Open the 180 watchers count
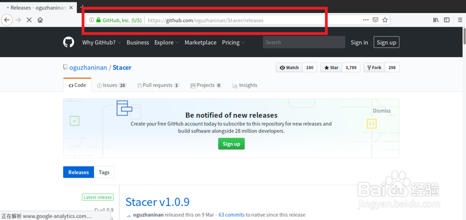466x220 pixels. [310, 67]
